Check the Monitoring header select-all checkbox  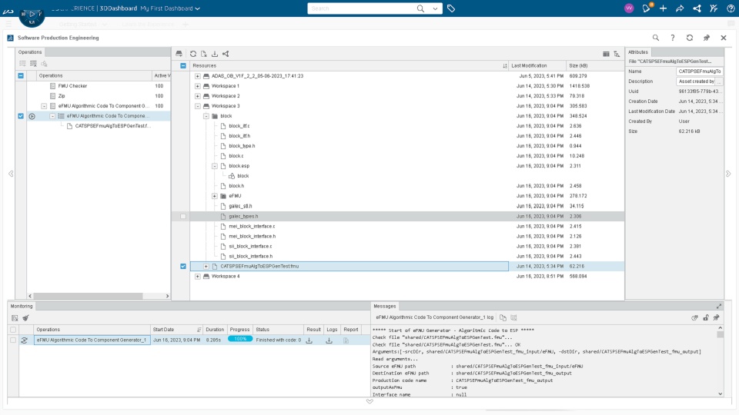point(13,330)
